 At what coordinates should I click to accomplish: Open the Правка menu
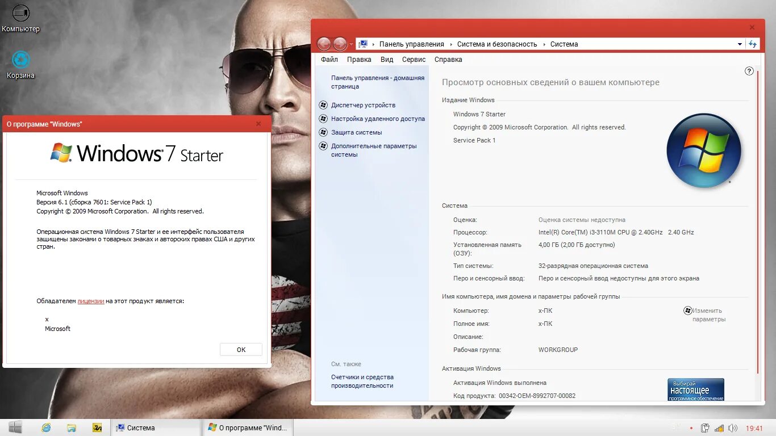click(359, 60)
